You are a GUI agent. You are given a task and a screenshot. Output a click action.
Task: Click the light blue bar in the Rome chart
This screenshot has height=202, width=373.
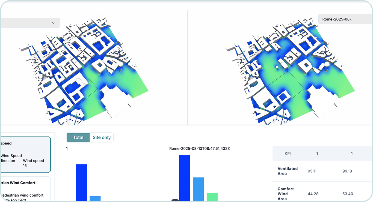[198, 189]
